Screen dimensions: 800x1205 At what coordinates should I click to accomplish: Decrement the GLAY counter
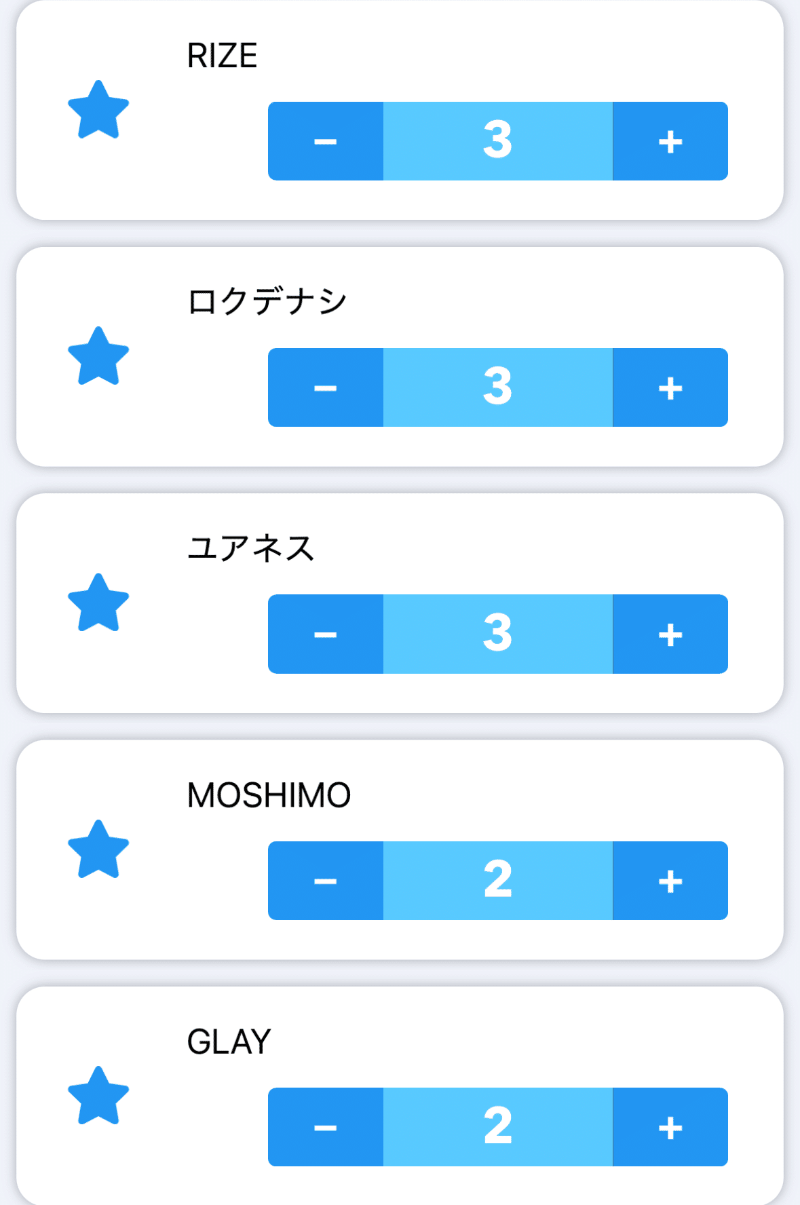tap(326, 1127)
